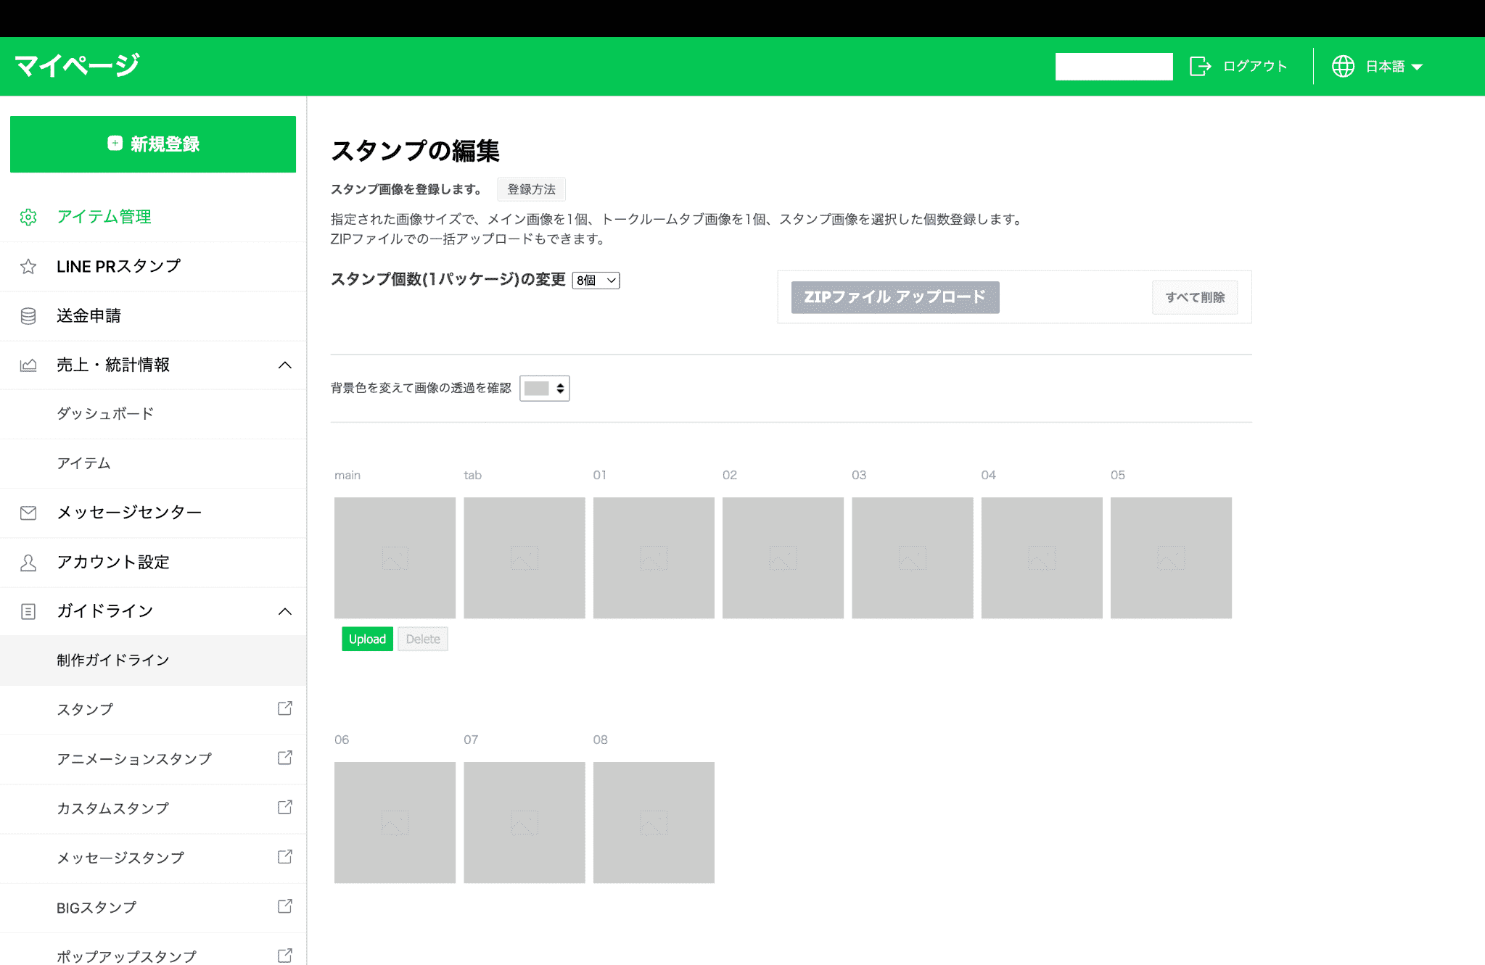
Task: Click the person icon beside アカウント設定
Action: coord(28,563)
